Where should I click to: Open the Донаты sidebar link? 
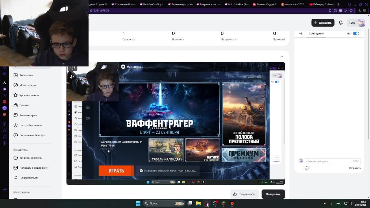coord(24,105)
